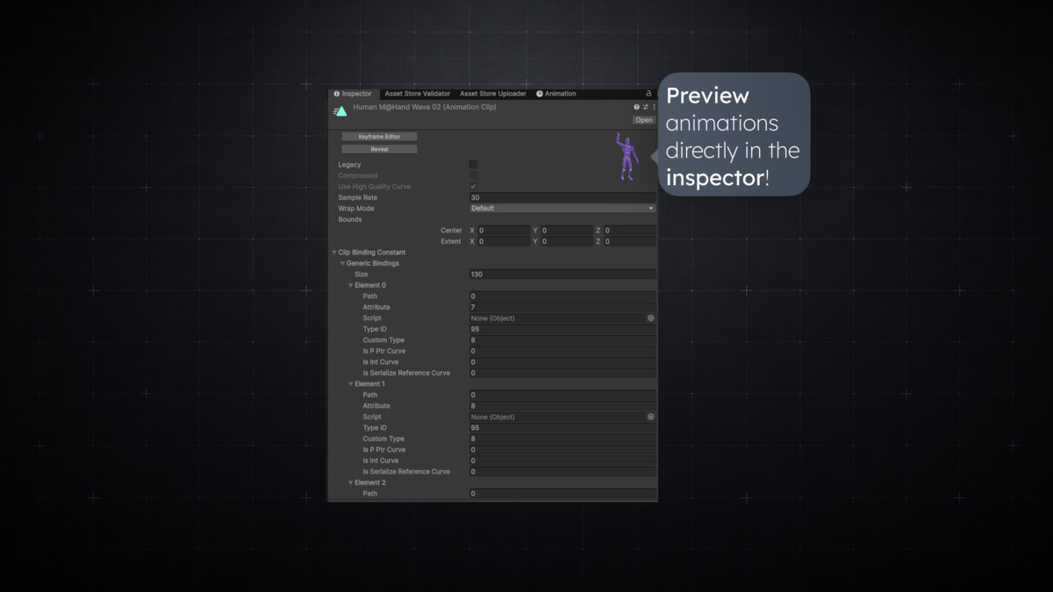The width and height of the screenshot is (1053, 592).
Task: Collapse the Generic Bindings foldout
Action: [342, 263]
